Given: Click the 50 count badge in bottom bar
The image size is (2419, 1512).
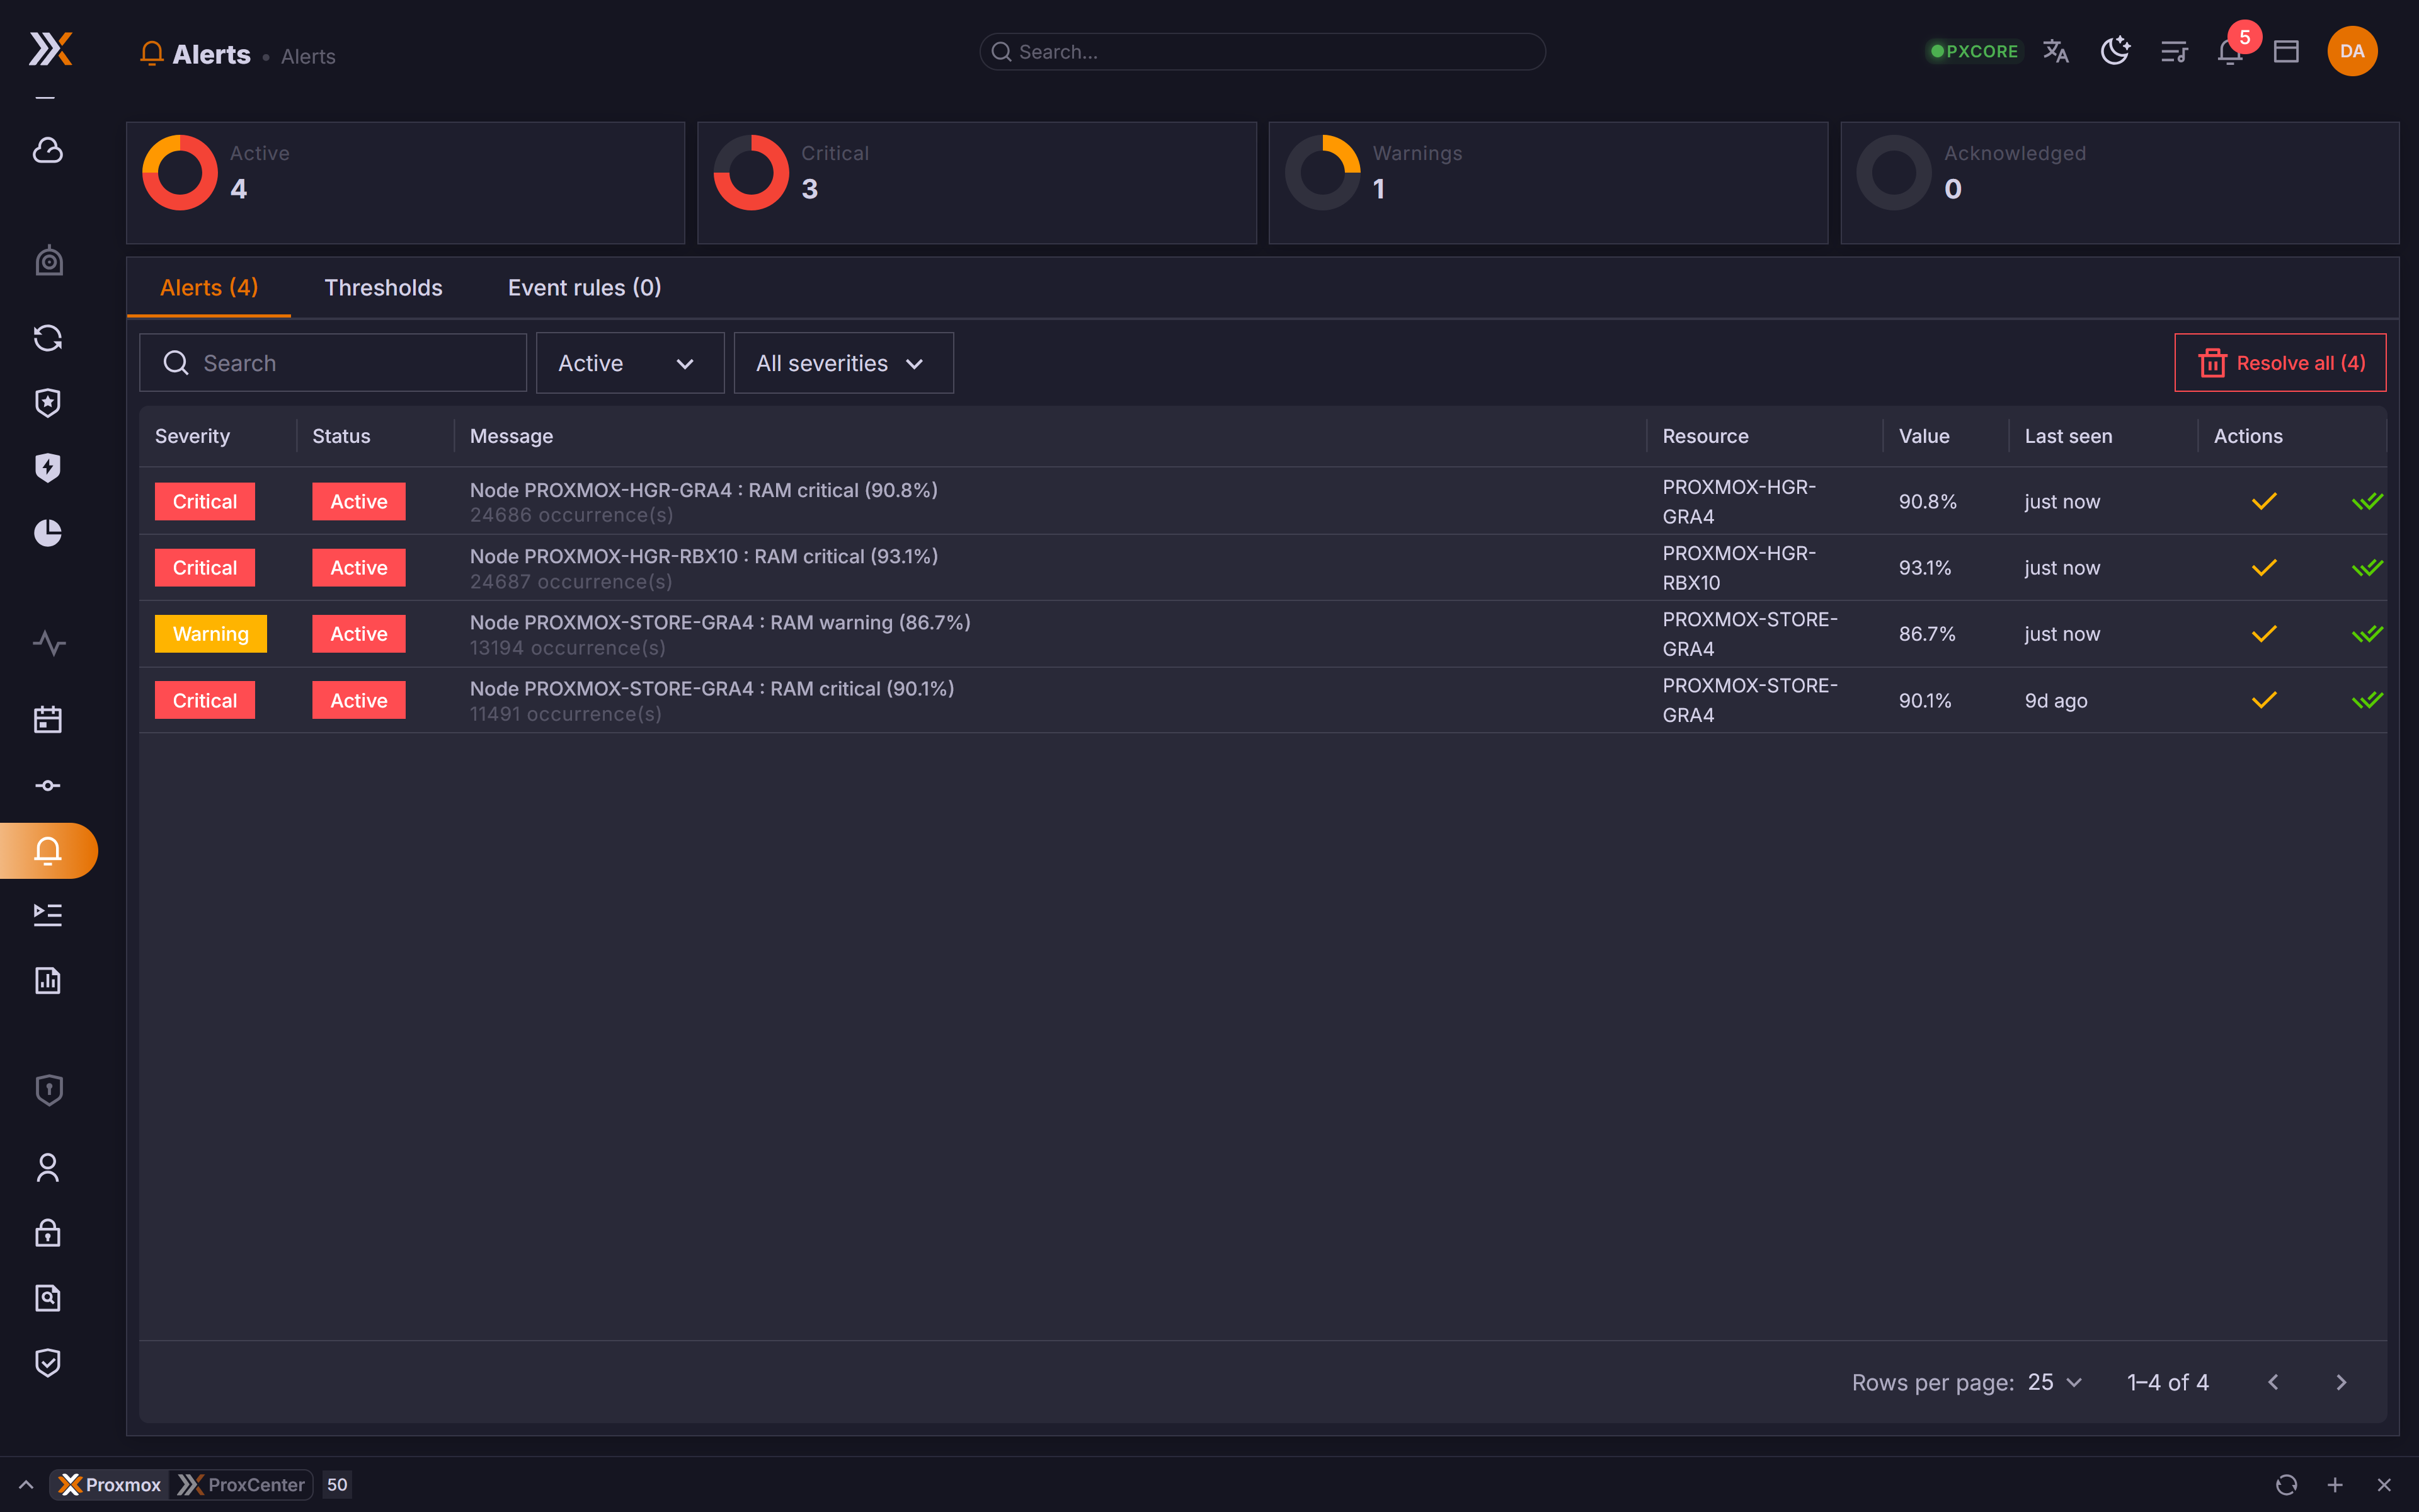Looking at the screenshot, I should point(337,1485).
